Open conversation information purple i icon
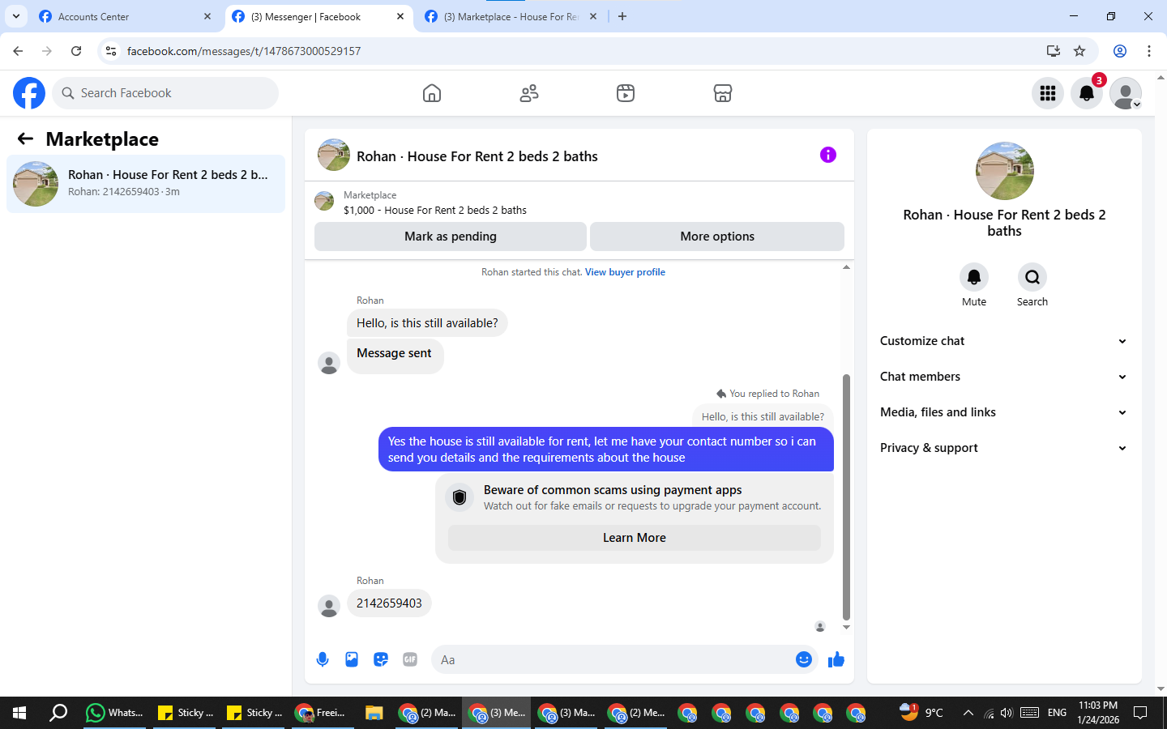Viewport: 1167px width, 729px height. [827, 155]
